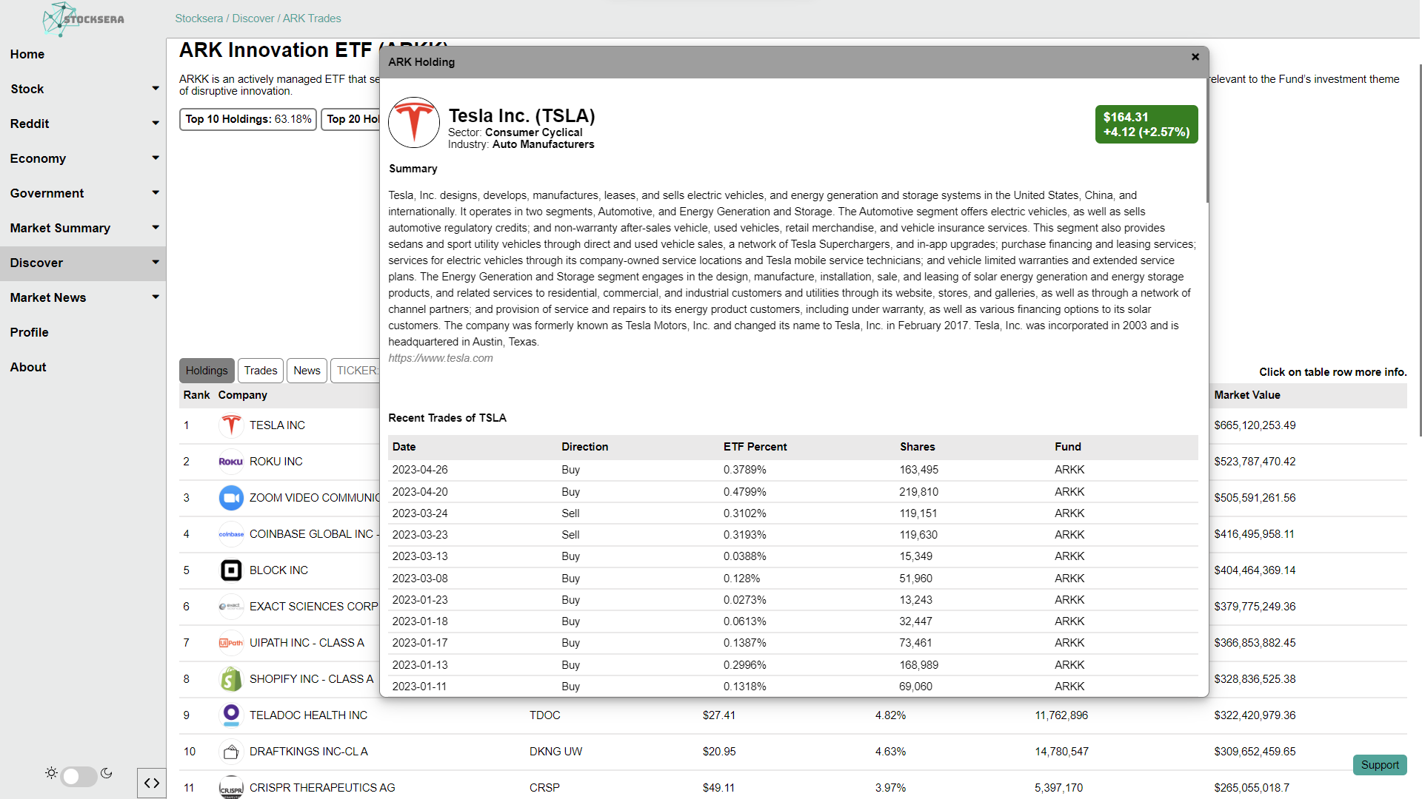Screen dimensions: 1422x799
Task: Toggle dark mode using the theme switcher
Action: pyautogui.click(x=78, y=772)
